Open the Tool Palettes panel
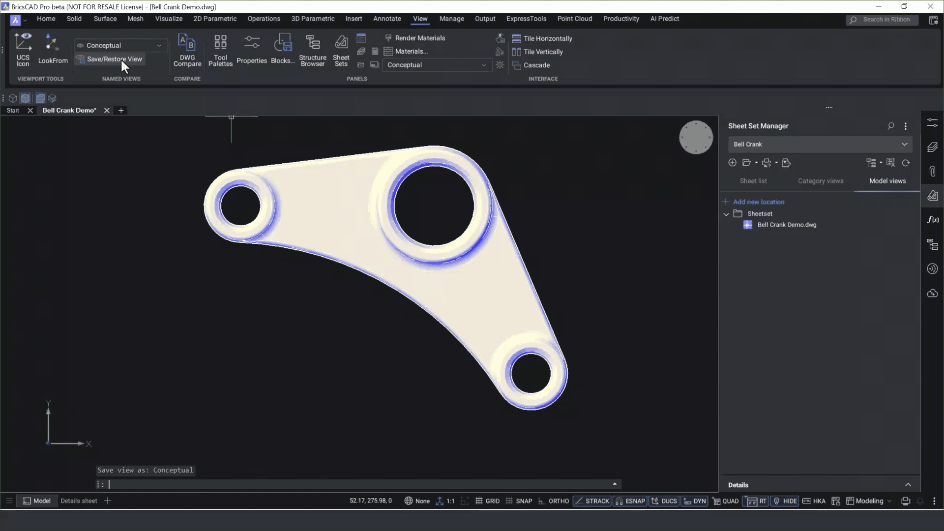 (220, 49)
